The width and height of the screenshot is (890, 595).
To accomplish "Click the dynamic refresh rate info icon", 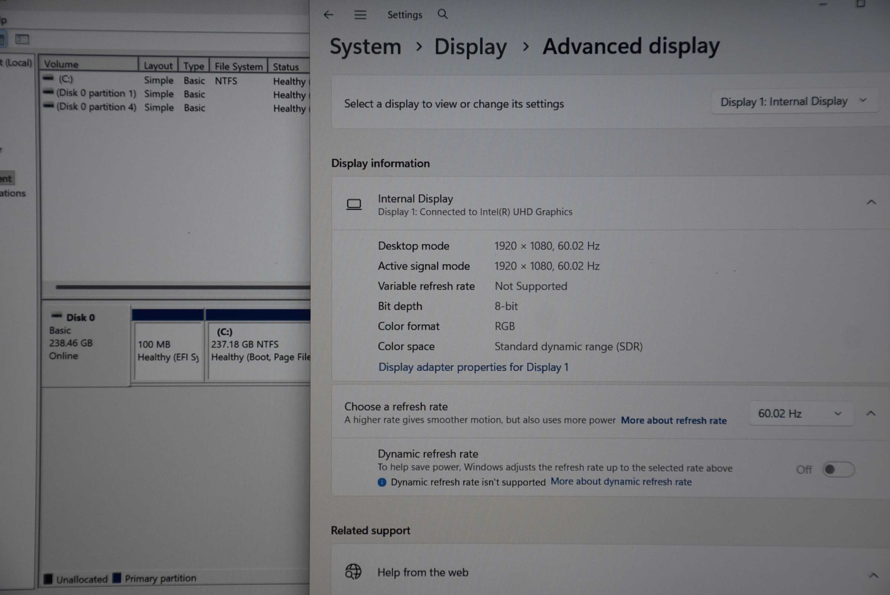I will (382, 482).
